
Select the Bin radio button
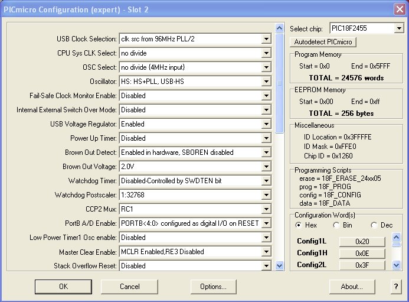336,225
